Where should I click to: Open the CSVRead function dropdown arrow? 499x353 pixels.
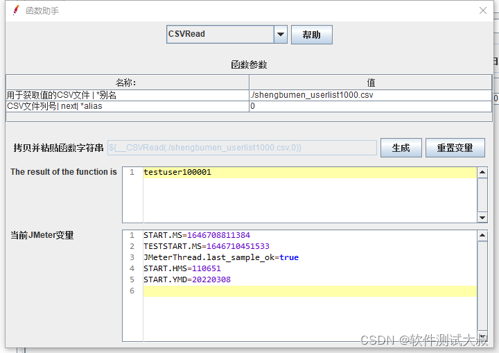click(x=281, y=35)
